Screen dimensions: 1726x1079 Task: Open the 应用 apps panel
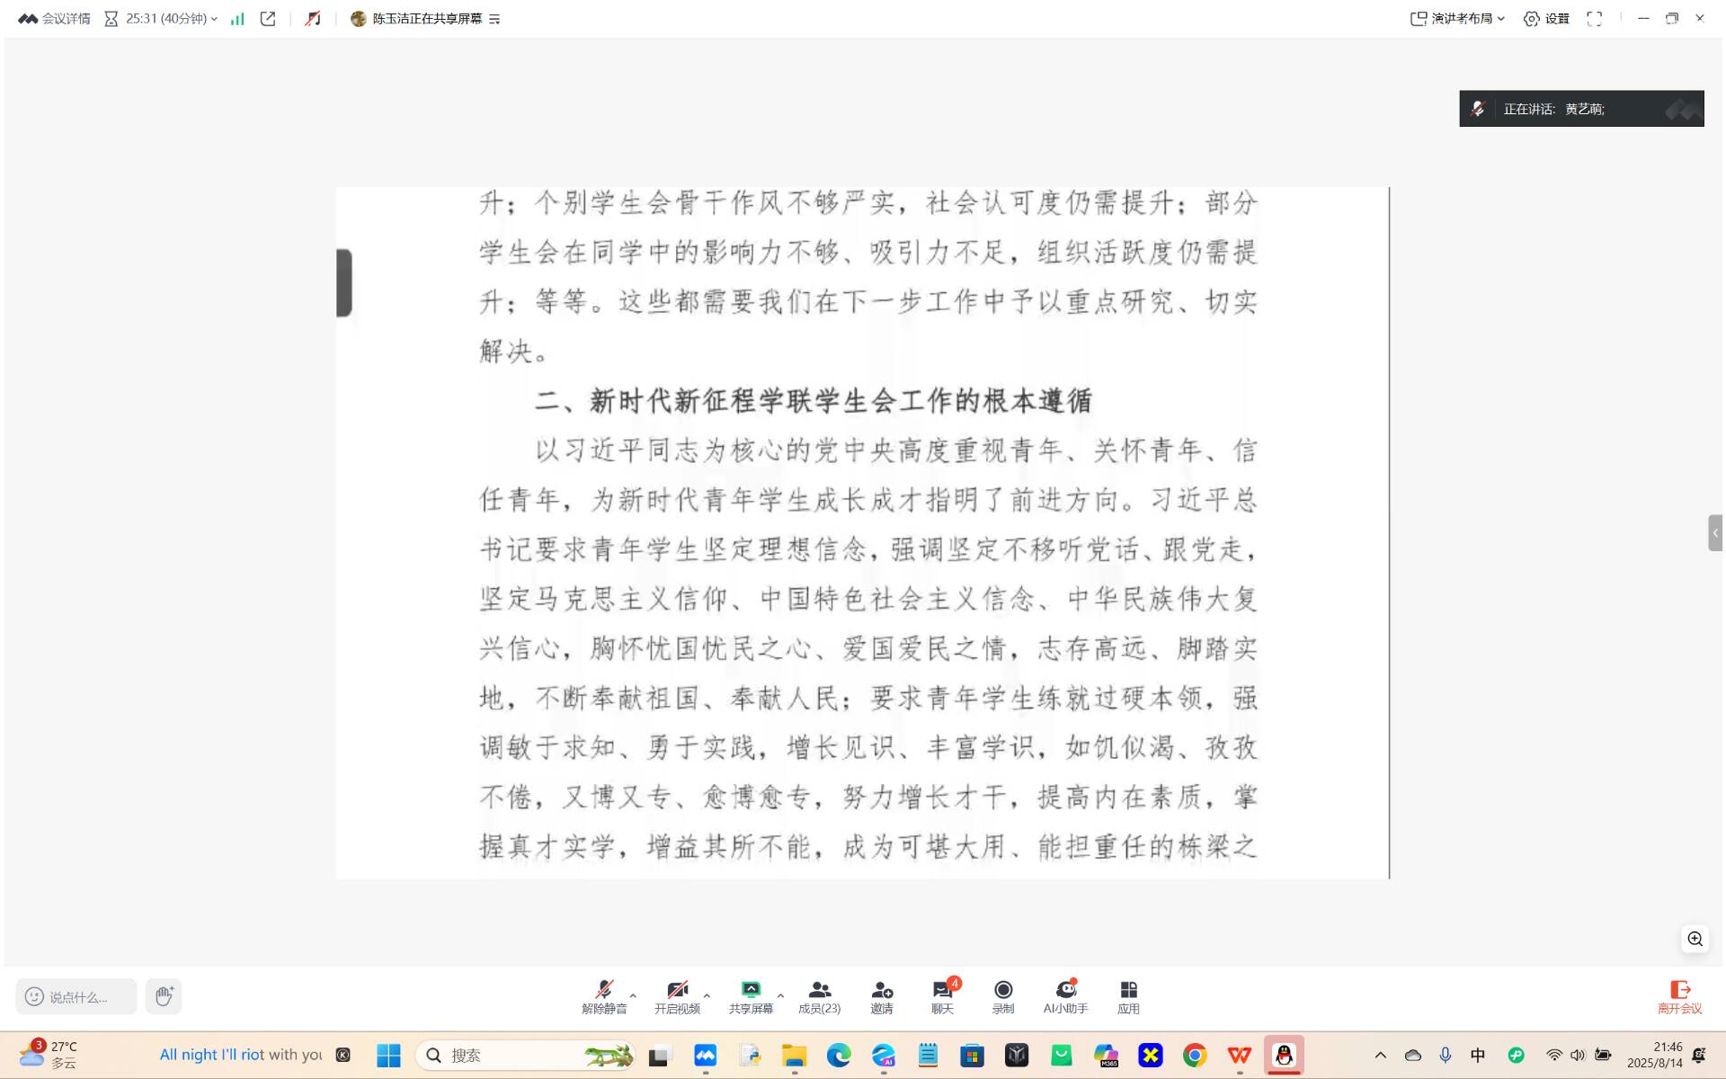[x=1129, y=996]
